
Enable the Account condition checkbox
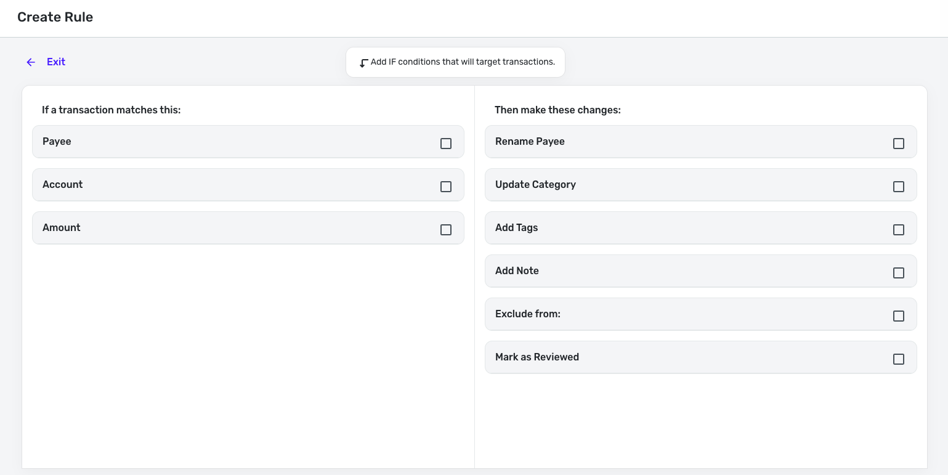[x=446, y=187]
